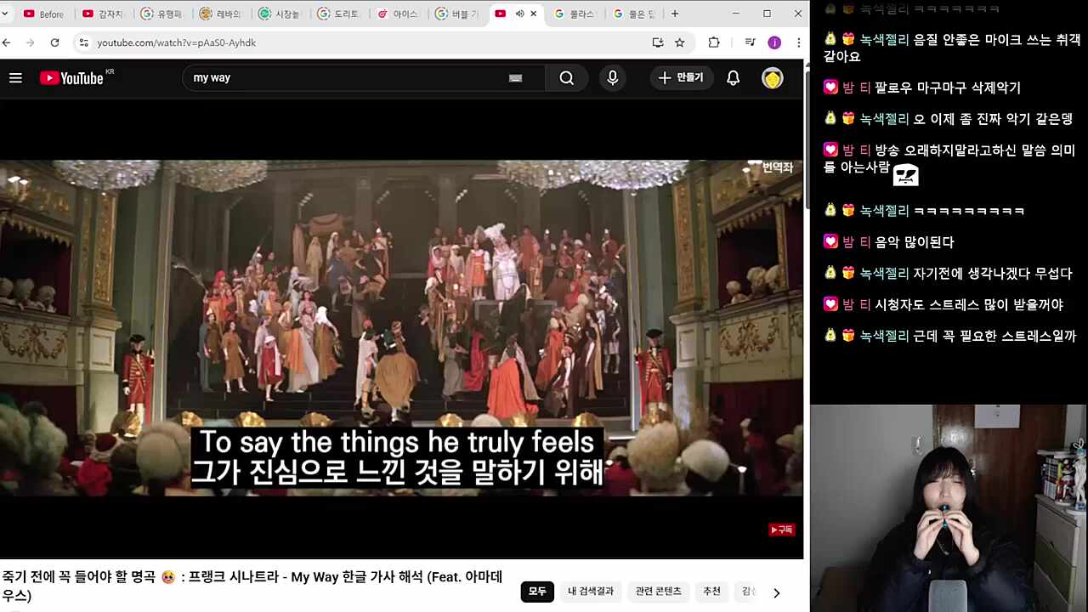Open the media controls icon in the toolbar
Viewport: 1088px width, 612px height.
(x=750, y=42)
